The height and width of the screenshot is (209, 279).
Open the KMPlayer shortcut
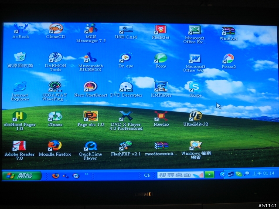click(161, 89)
